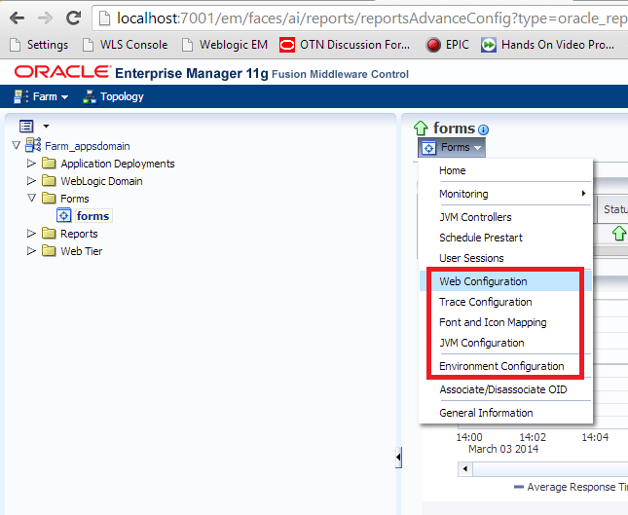Open the WLS Console bookmark
This screenshot has height=515, width=628.
point(125,45)
